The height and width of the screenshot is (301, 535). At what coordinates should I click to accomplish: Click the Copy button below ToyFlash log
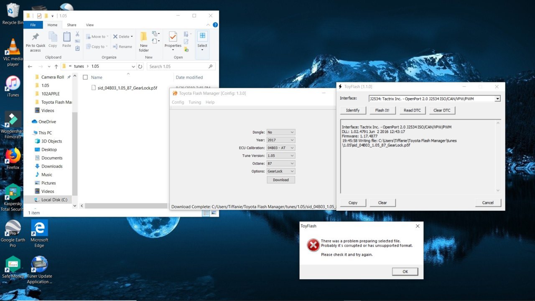(353, 203)
